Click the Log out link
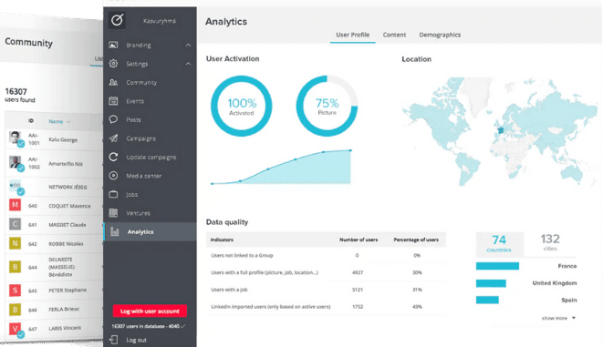Screen dimensions: 603x347 pos(136,340)
